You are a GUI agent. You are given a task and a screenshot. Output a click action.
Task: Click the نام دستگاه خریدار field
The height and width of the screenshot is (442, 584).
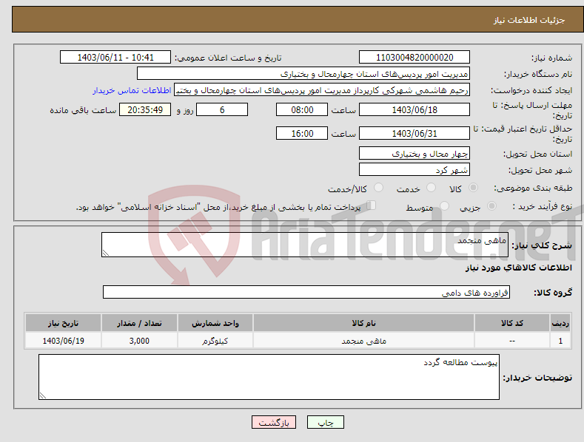303,74
